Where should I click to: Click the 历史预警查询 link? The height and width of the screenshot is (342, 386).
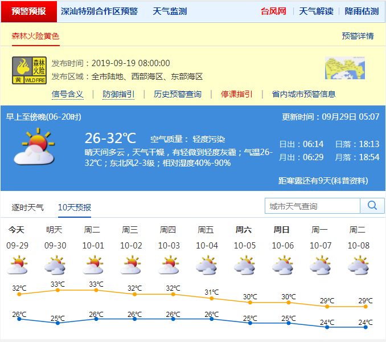click(x=178, y=94)
